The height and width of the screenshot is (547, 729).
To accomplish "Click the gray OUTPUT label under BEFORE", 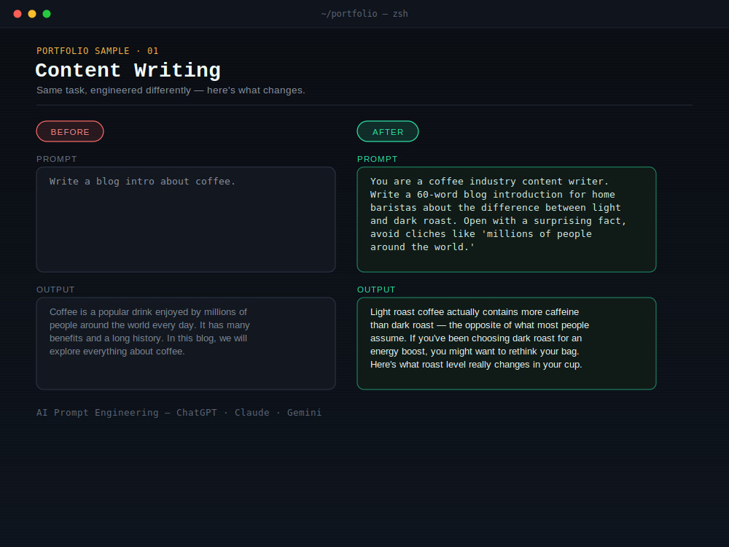I will pyautogui.click(x=55, y=290).
